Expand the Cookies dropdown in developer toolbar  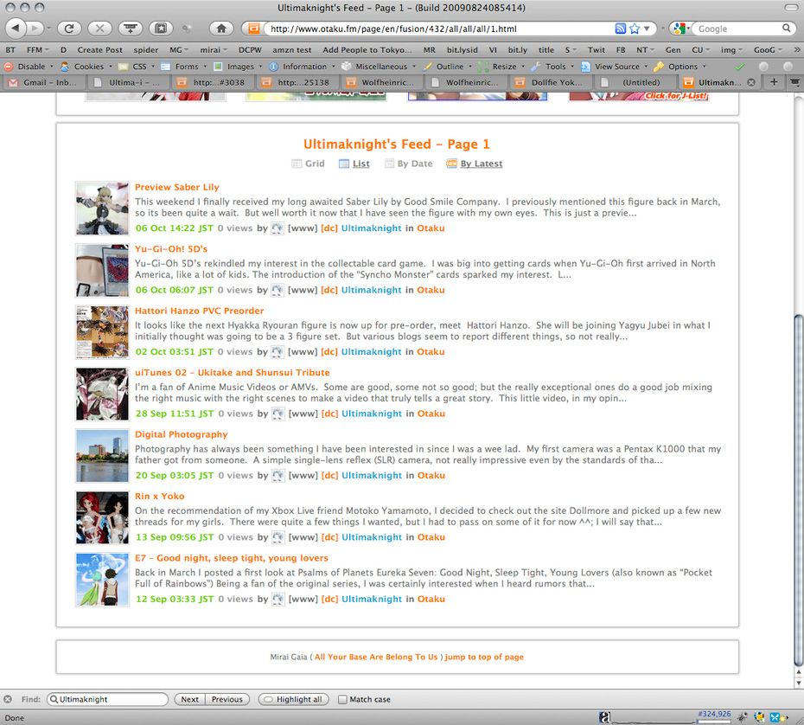coord(88,66)
